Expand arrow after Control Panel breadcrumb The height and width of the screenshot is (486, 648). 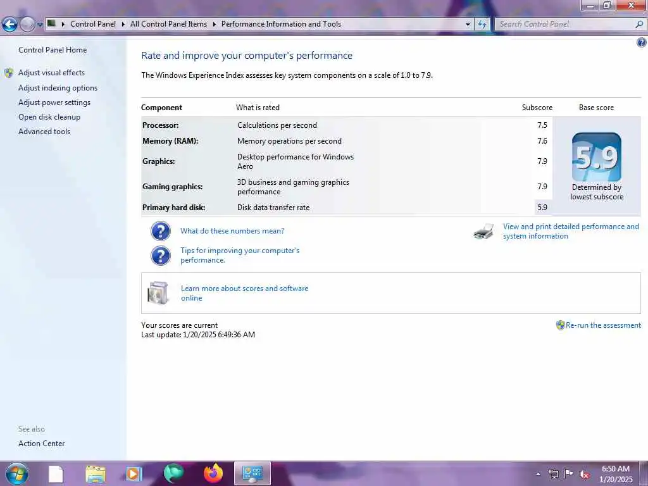[123, 25]
